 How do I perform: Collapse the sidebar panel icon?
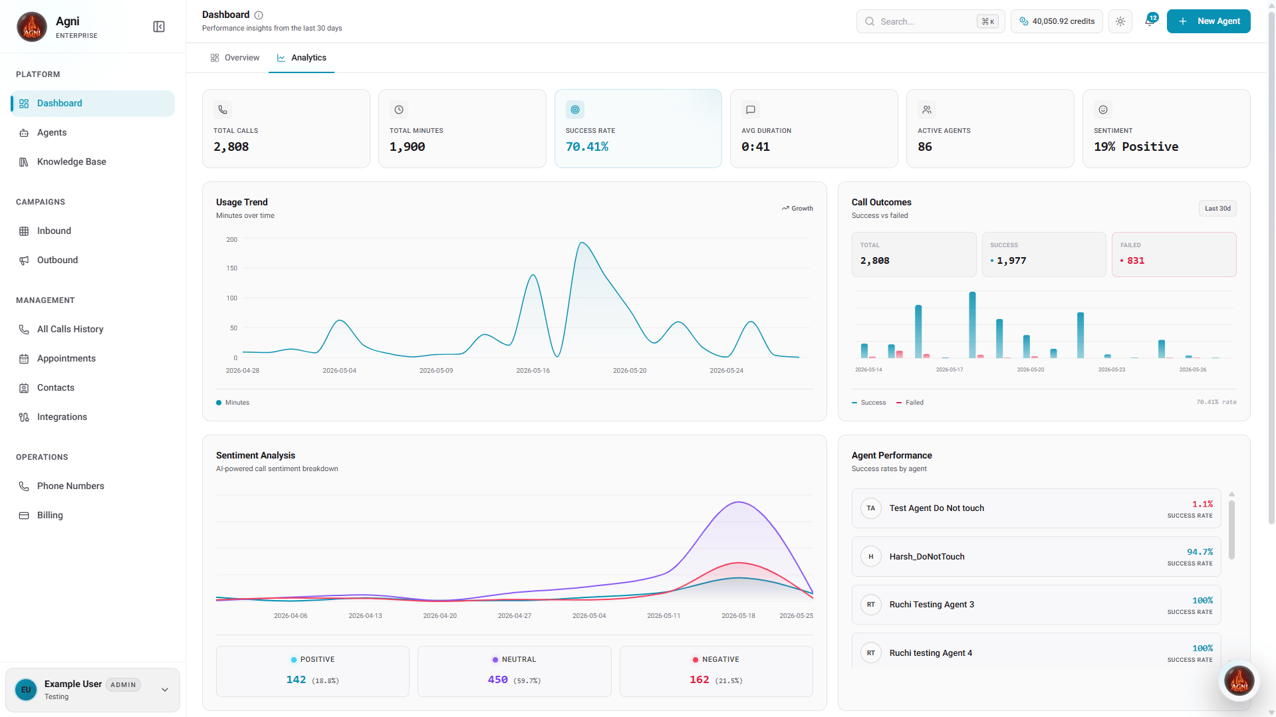pos(159,27)
